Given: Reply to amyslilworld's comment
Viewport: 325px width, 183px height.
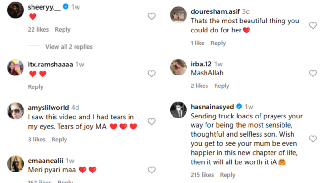Looking at the screenshot, I should click(59, 140).
